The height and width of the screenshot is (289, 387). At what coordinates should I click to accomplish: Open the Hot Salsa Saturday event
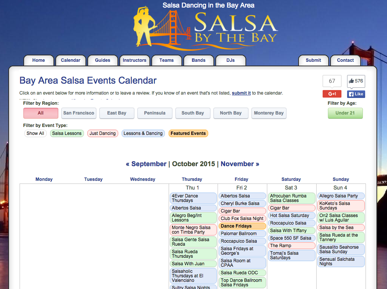(x=291, y=215)
